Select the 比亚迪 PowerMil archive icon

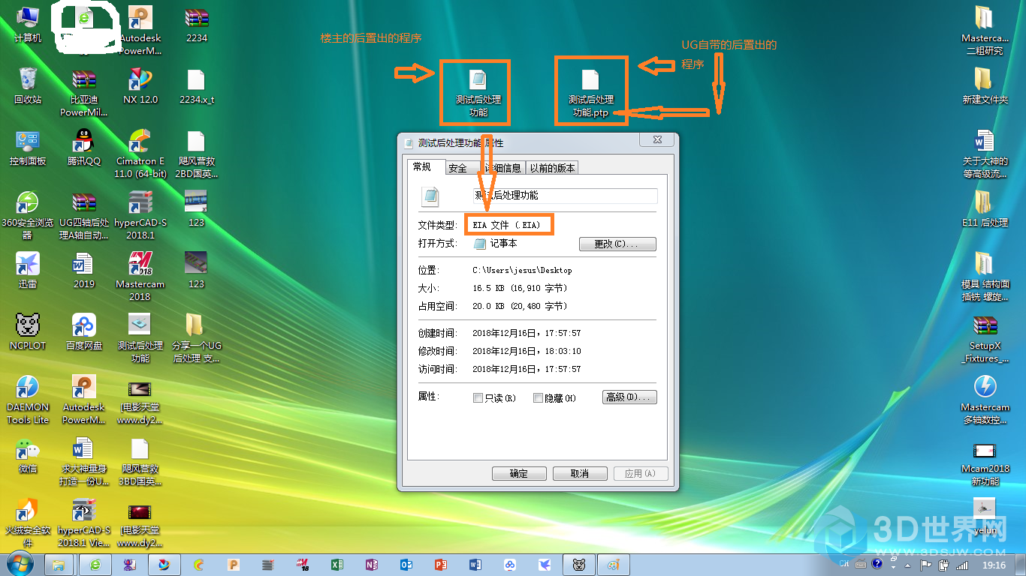(84, 92)
